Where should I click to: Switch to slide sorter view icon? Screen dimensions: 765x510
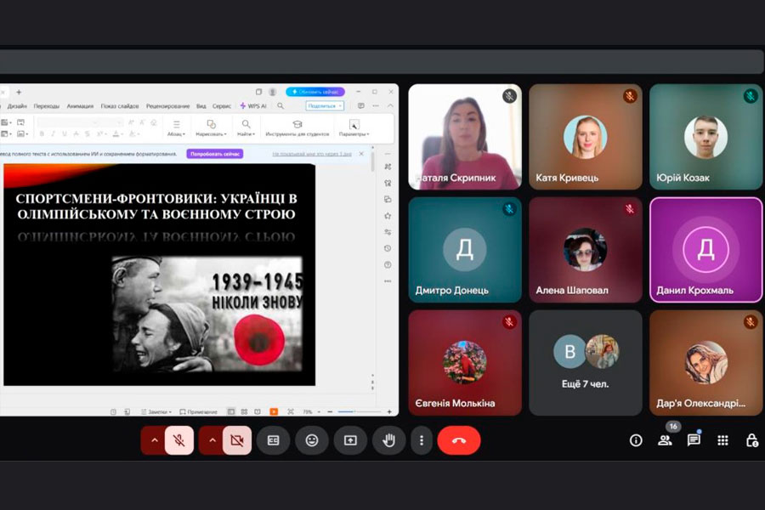coord(245,412)
